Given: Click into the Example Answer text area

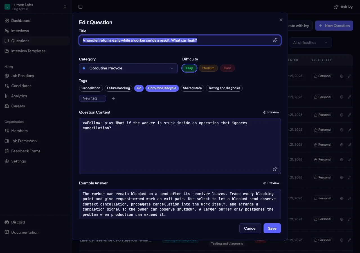Looking at the screenshot, I should coord(180,204).
